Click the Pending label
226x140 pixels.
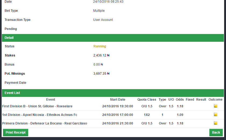[x=11, y=29]
